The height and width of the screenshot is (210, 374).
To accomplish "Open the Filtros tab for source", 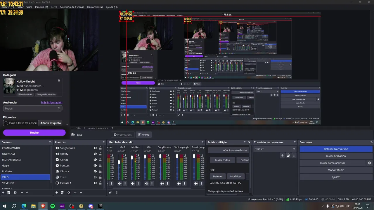I will (x=144, y=134).
